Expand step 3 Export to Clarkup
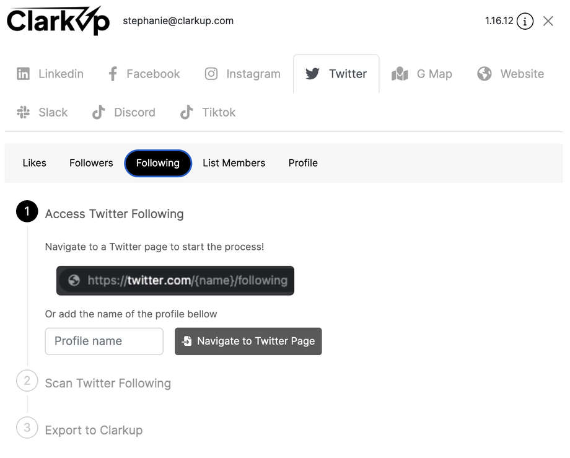The height and width of the screenshot is (458, 570). coord(94,431)
